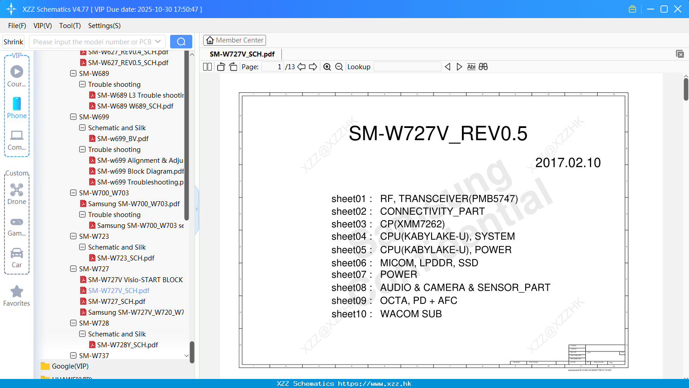The width and height of the screenshot is (689, 388).
Task: Open the xzz.hk website link in footer
Action: coord(375,383)
